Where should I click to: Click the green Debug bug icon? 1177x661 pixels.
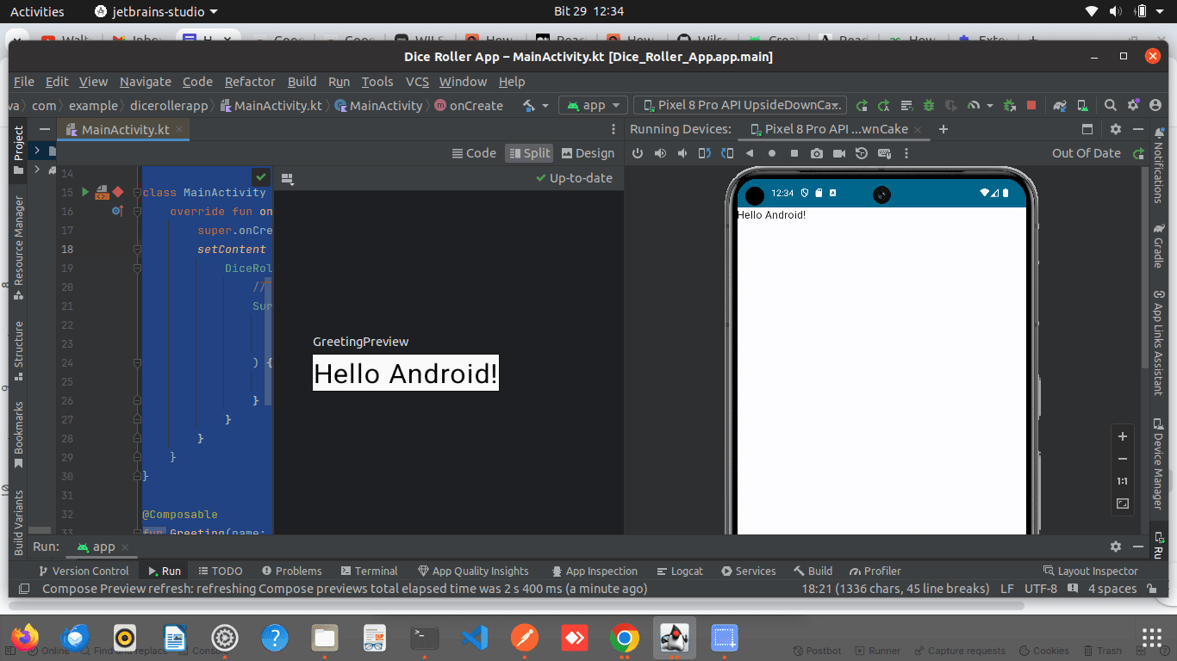[x=929, y=105]
